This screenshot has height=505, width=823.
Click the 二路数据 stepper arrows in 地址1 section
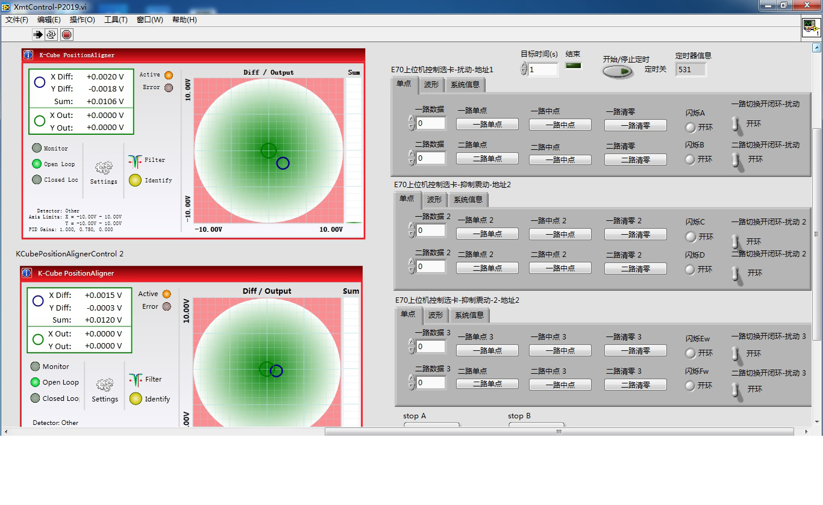tap(411, 158)
